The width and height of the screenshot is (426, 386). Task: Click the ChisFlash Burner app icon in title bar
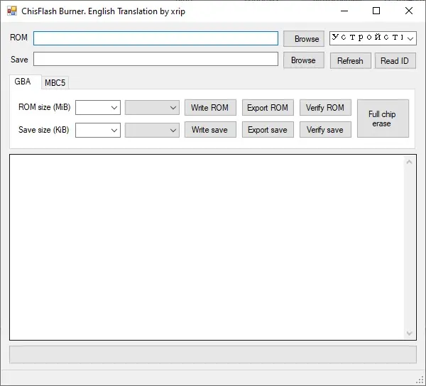[x=12, y=11]
